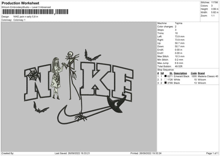Viewport: 220px width, 156px height.
Task: Click the Left value 73.9 mm
Action: point(180,36)
